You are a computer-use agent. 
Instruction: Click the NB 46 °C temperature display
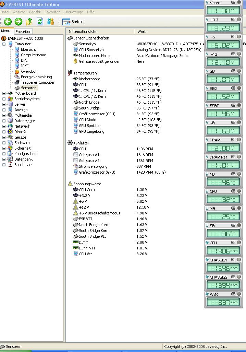click(x=223, y=182)
